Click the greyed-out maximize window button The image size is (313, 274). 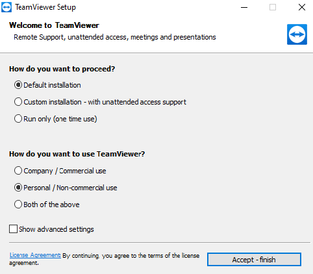[273, 7]
